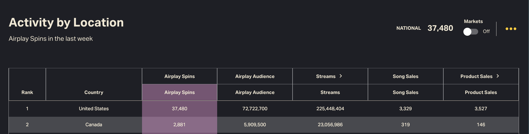Expand the Product Sales column group chevron
The width and height of the screenshot is (529, 134).
pos(498,76)
